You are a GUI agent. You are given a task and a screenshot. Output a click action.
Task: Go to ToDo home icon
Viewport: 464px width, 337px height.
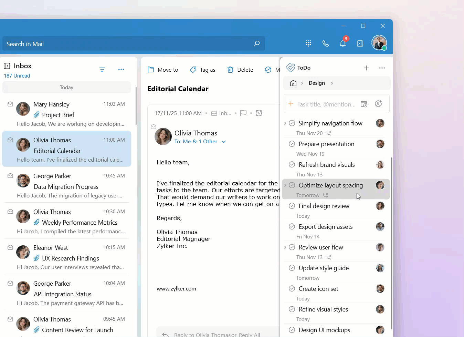pyautogui.click(x=293, y=83)
